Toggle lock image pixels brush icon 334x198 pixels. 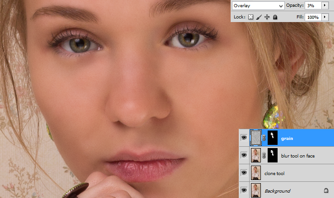pyautogui.click(x=259, y=17)
